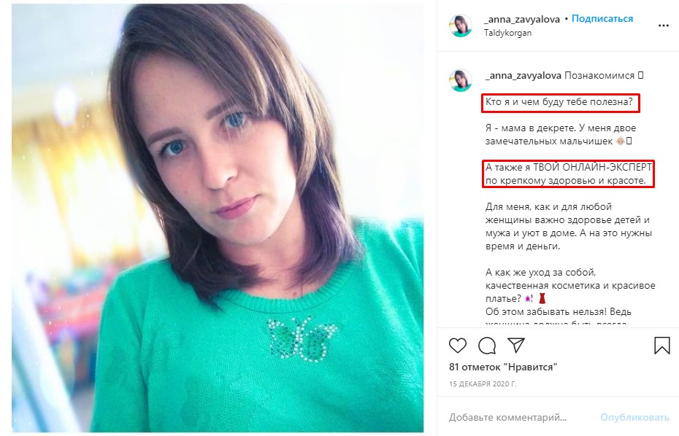Expand the post options with the ellipsis
Viewport: 679px width, 436px height.
[663, 24]
